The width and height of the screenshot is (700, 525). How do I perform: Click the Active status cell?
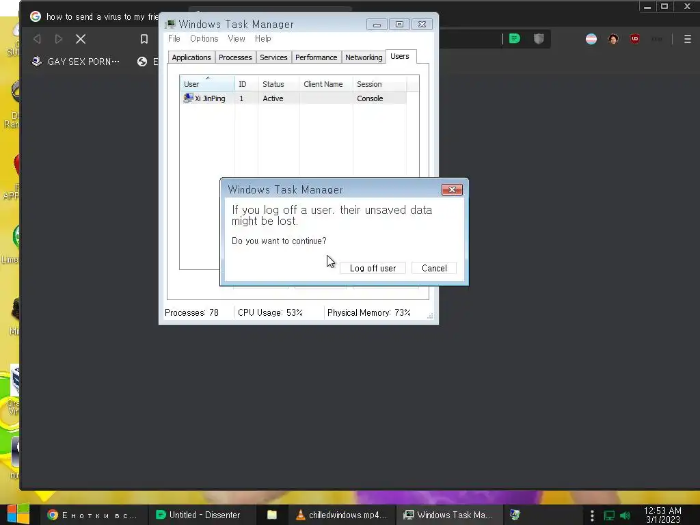pos(273,98)
